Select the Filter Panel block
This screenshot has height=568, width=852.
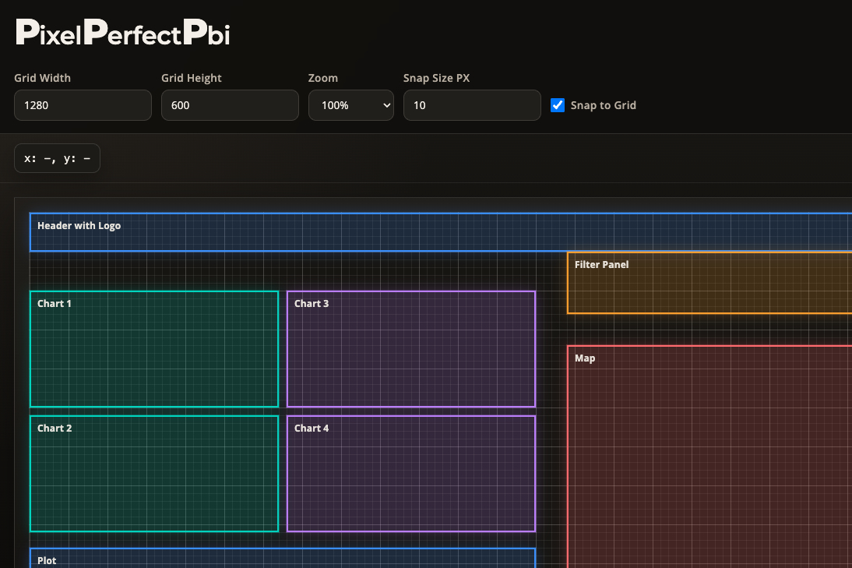tap(709, 283)
